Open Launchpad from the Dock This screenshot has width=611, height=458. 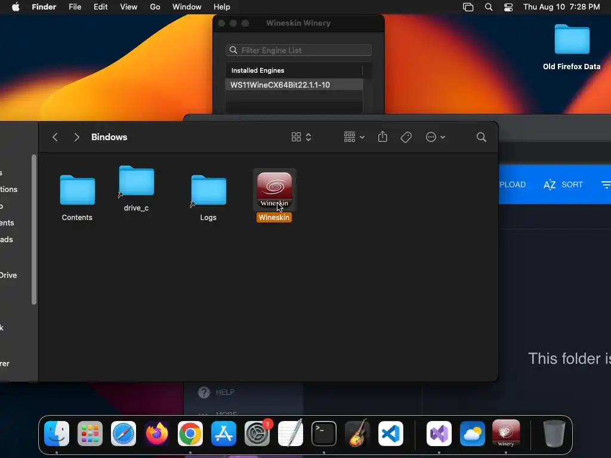click(x=90, y=434)
